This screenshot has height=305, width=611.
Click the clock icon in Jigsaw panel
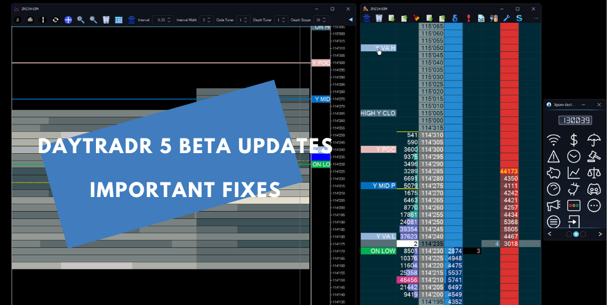pos(574,156)
